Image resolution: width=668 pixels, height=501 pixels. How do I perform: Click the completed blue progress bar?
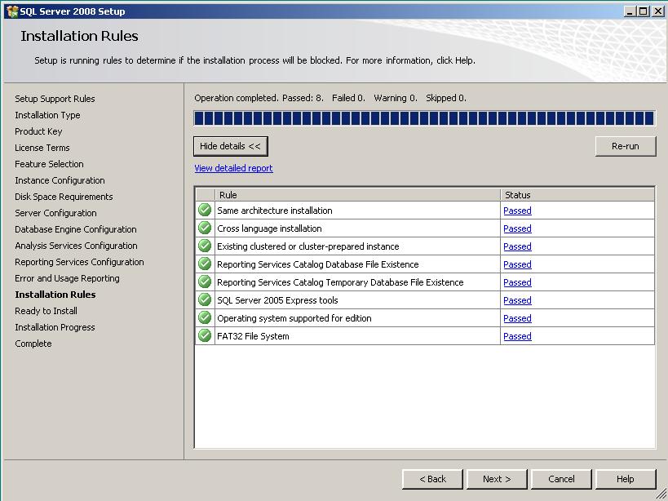424,118
